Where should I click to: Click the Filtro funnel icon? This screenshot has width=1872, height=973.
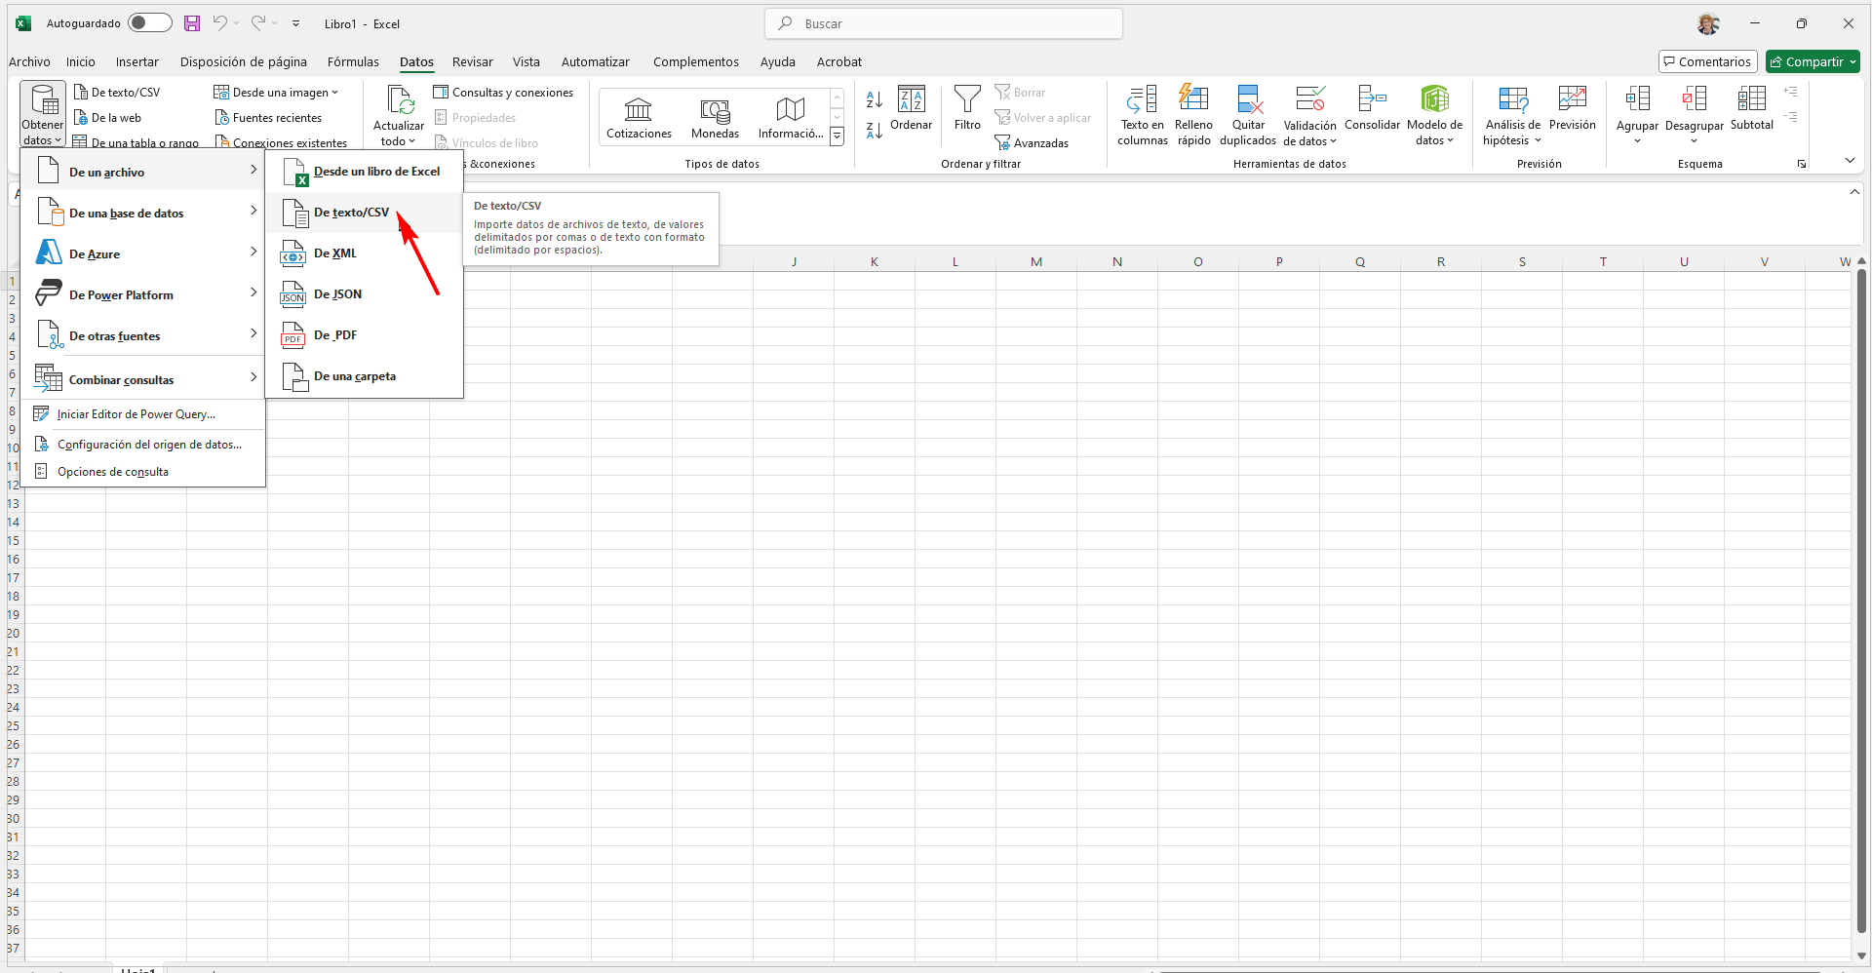pos(967,100)
